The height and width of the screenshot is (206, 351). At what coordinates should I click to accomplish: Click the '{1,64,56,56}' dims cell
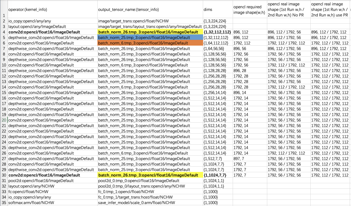pyautogui.click(x=218, y=48)
